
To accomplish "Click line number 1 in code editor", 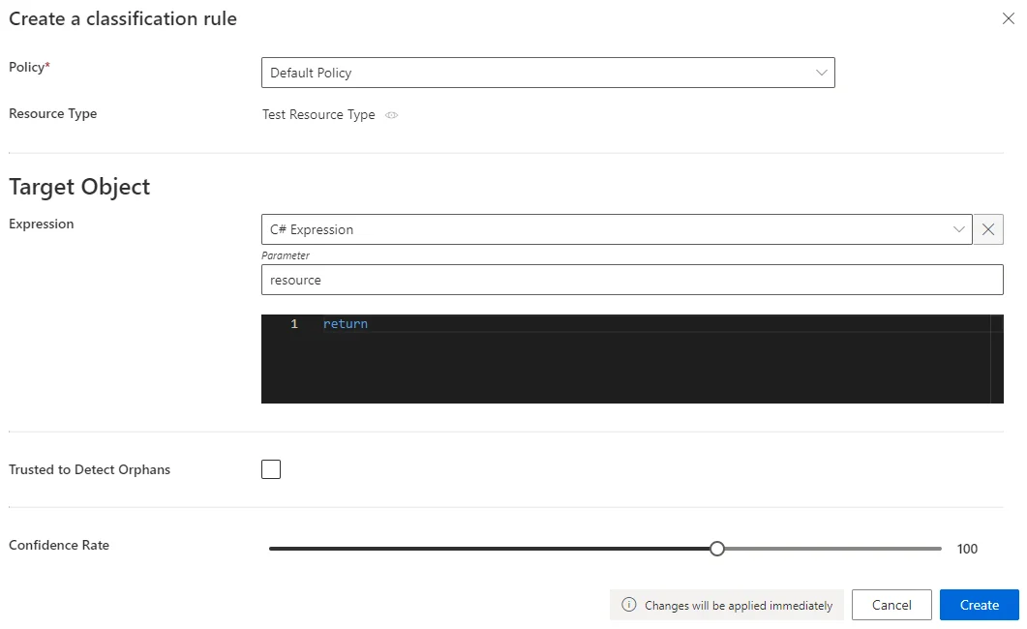I will tap(294, 324).
